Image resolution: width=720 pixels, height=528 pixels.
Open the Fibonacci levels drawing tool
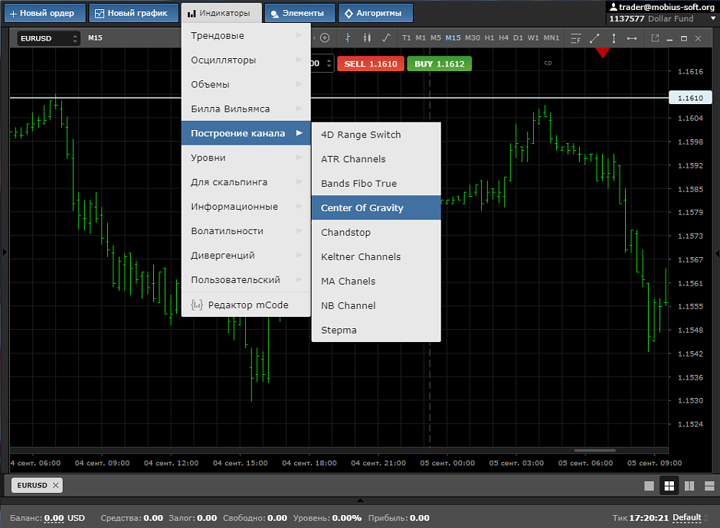click(x=576, y=38)
